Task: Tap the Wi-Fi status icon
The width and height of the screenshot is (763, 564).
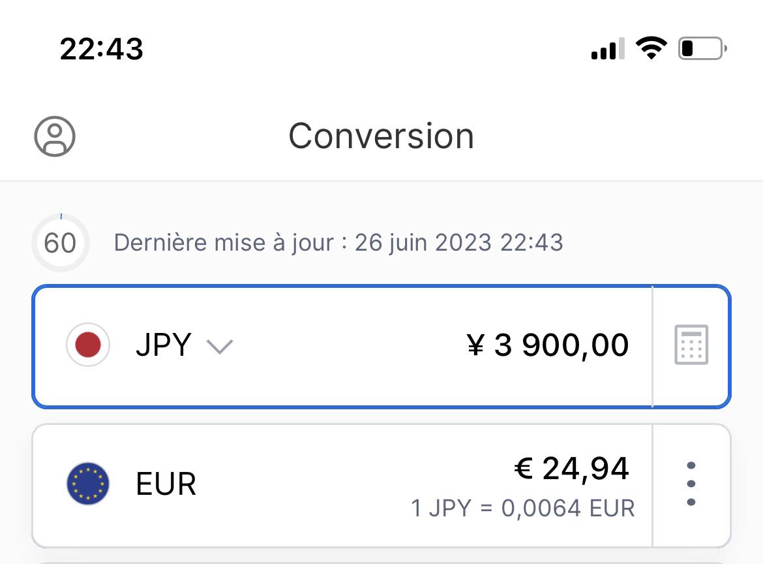Action: pyautogui.click(x=651, y=48)
